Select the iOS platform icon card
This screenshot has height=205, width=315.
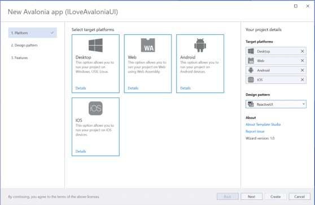(95, 127)
